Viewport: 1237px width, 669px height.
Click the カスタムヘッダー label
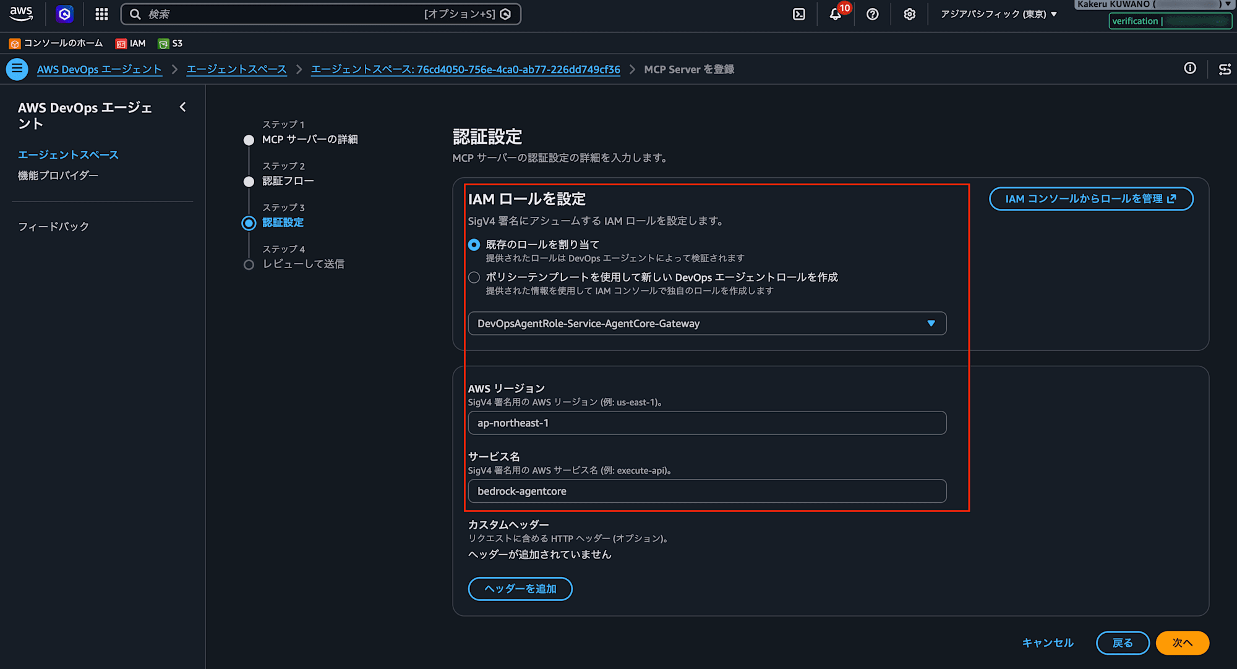click(x=508, y=524)
